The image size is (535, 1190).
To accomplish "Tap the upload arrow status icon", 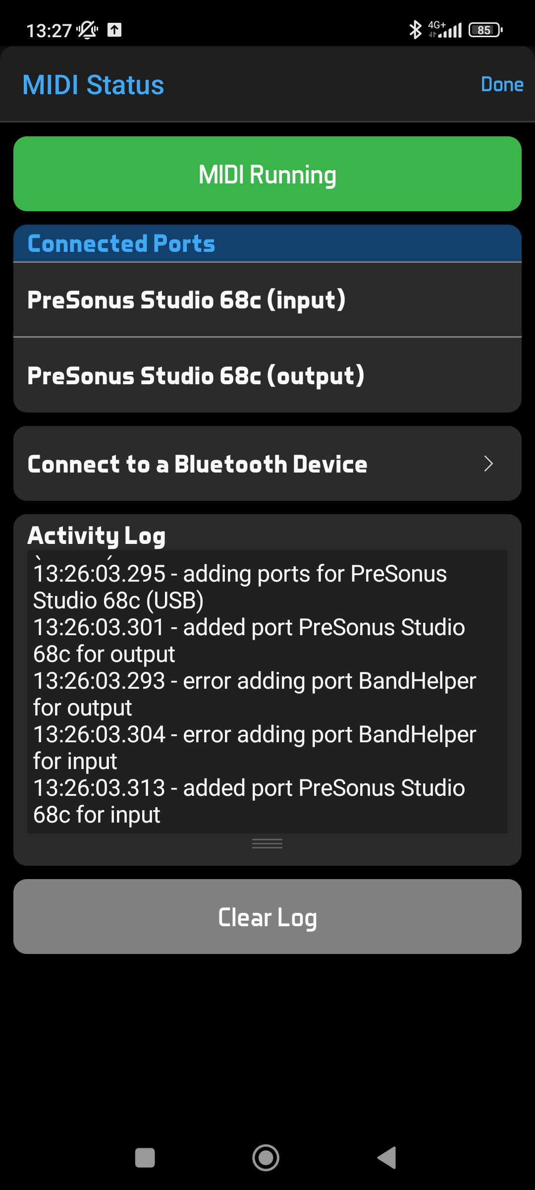I will pos(114,30).
